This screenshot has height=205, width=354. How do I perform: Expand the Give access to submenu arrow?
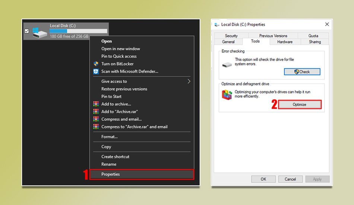[189, 81]
